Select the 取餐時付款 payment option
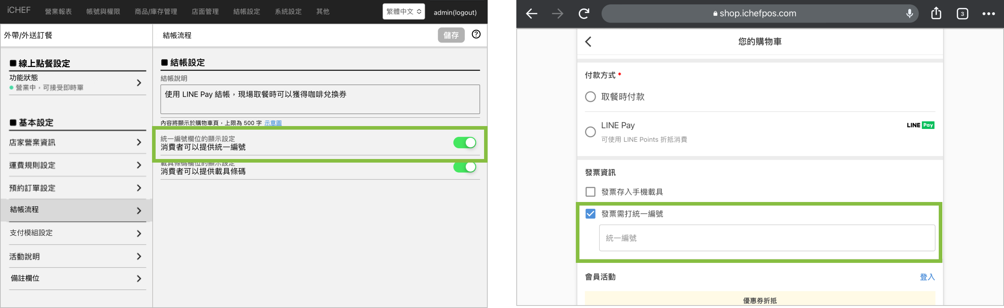Screen dimensions: 1004x308 tap(591, 97)
